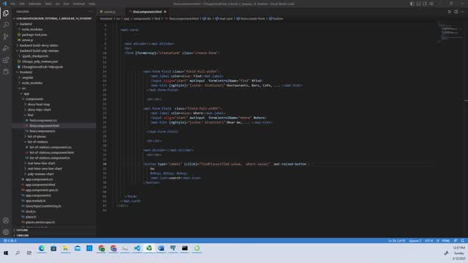468x263 pixels.
Task: Open the Search view in activity bar
Action: 6,25
